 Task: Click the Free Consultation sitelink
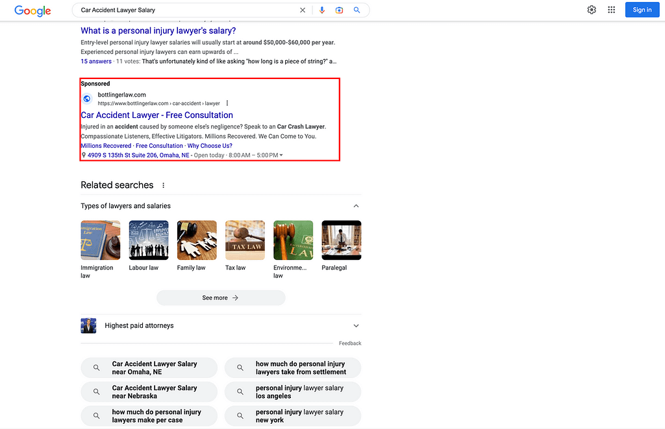pos(160,146)
